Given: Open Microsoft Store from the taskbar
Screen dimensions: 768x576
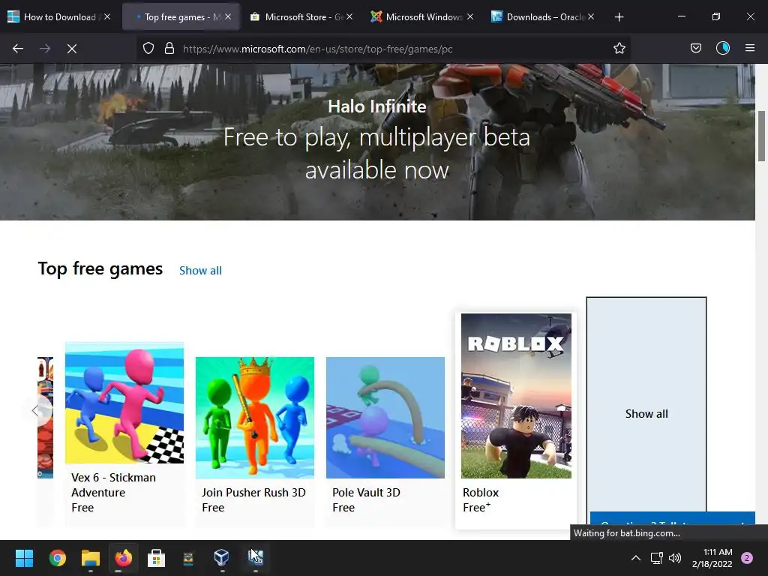Looking at the screenshot, I should (156, 557).
